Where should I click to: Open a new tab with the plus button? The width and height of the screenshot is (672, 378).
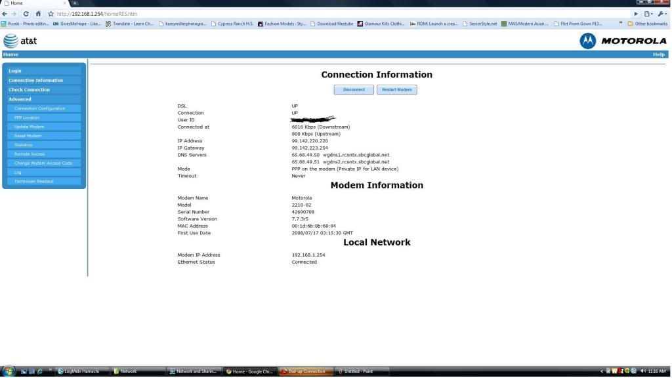75,3
